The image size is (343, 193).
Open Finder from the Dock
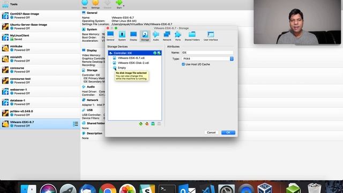click(x=28, y=189)
